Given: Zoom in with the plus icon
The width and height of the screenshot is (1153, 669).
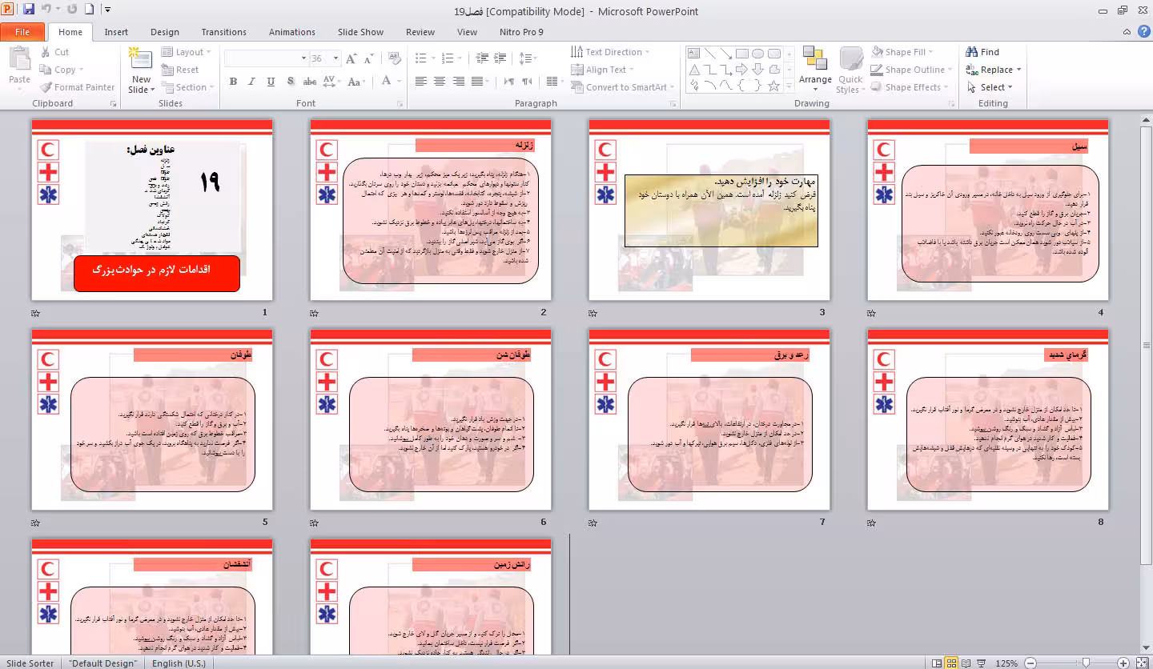Looking at the screenshot, I should [1123, 663].
